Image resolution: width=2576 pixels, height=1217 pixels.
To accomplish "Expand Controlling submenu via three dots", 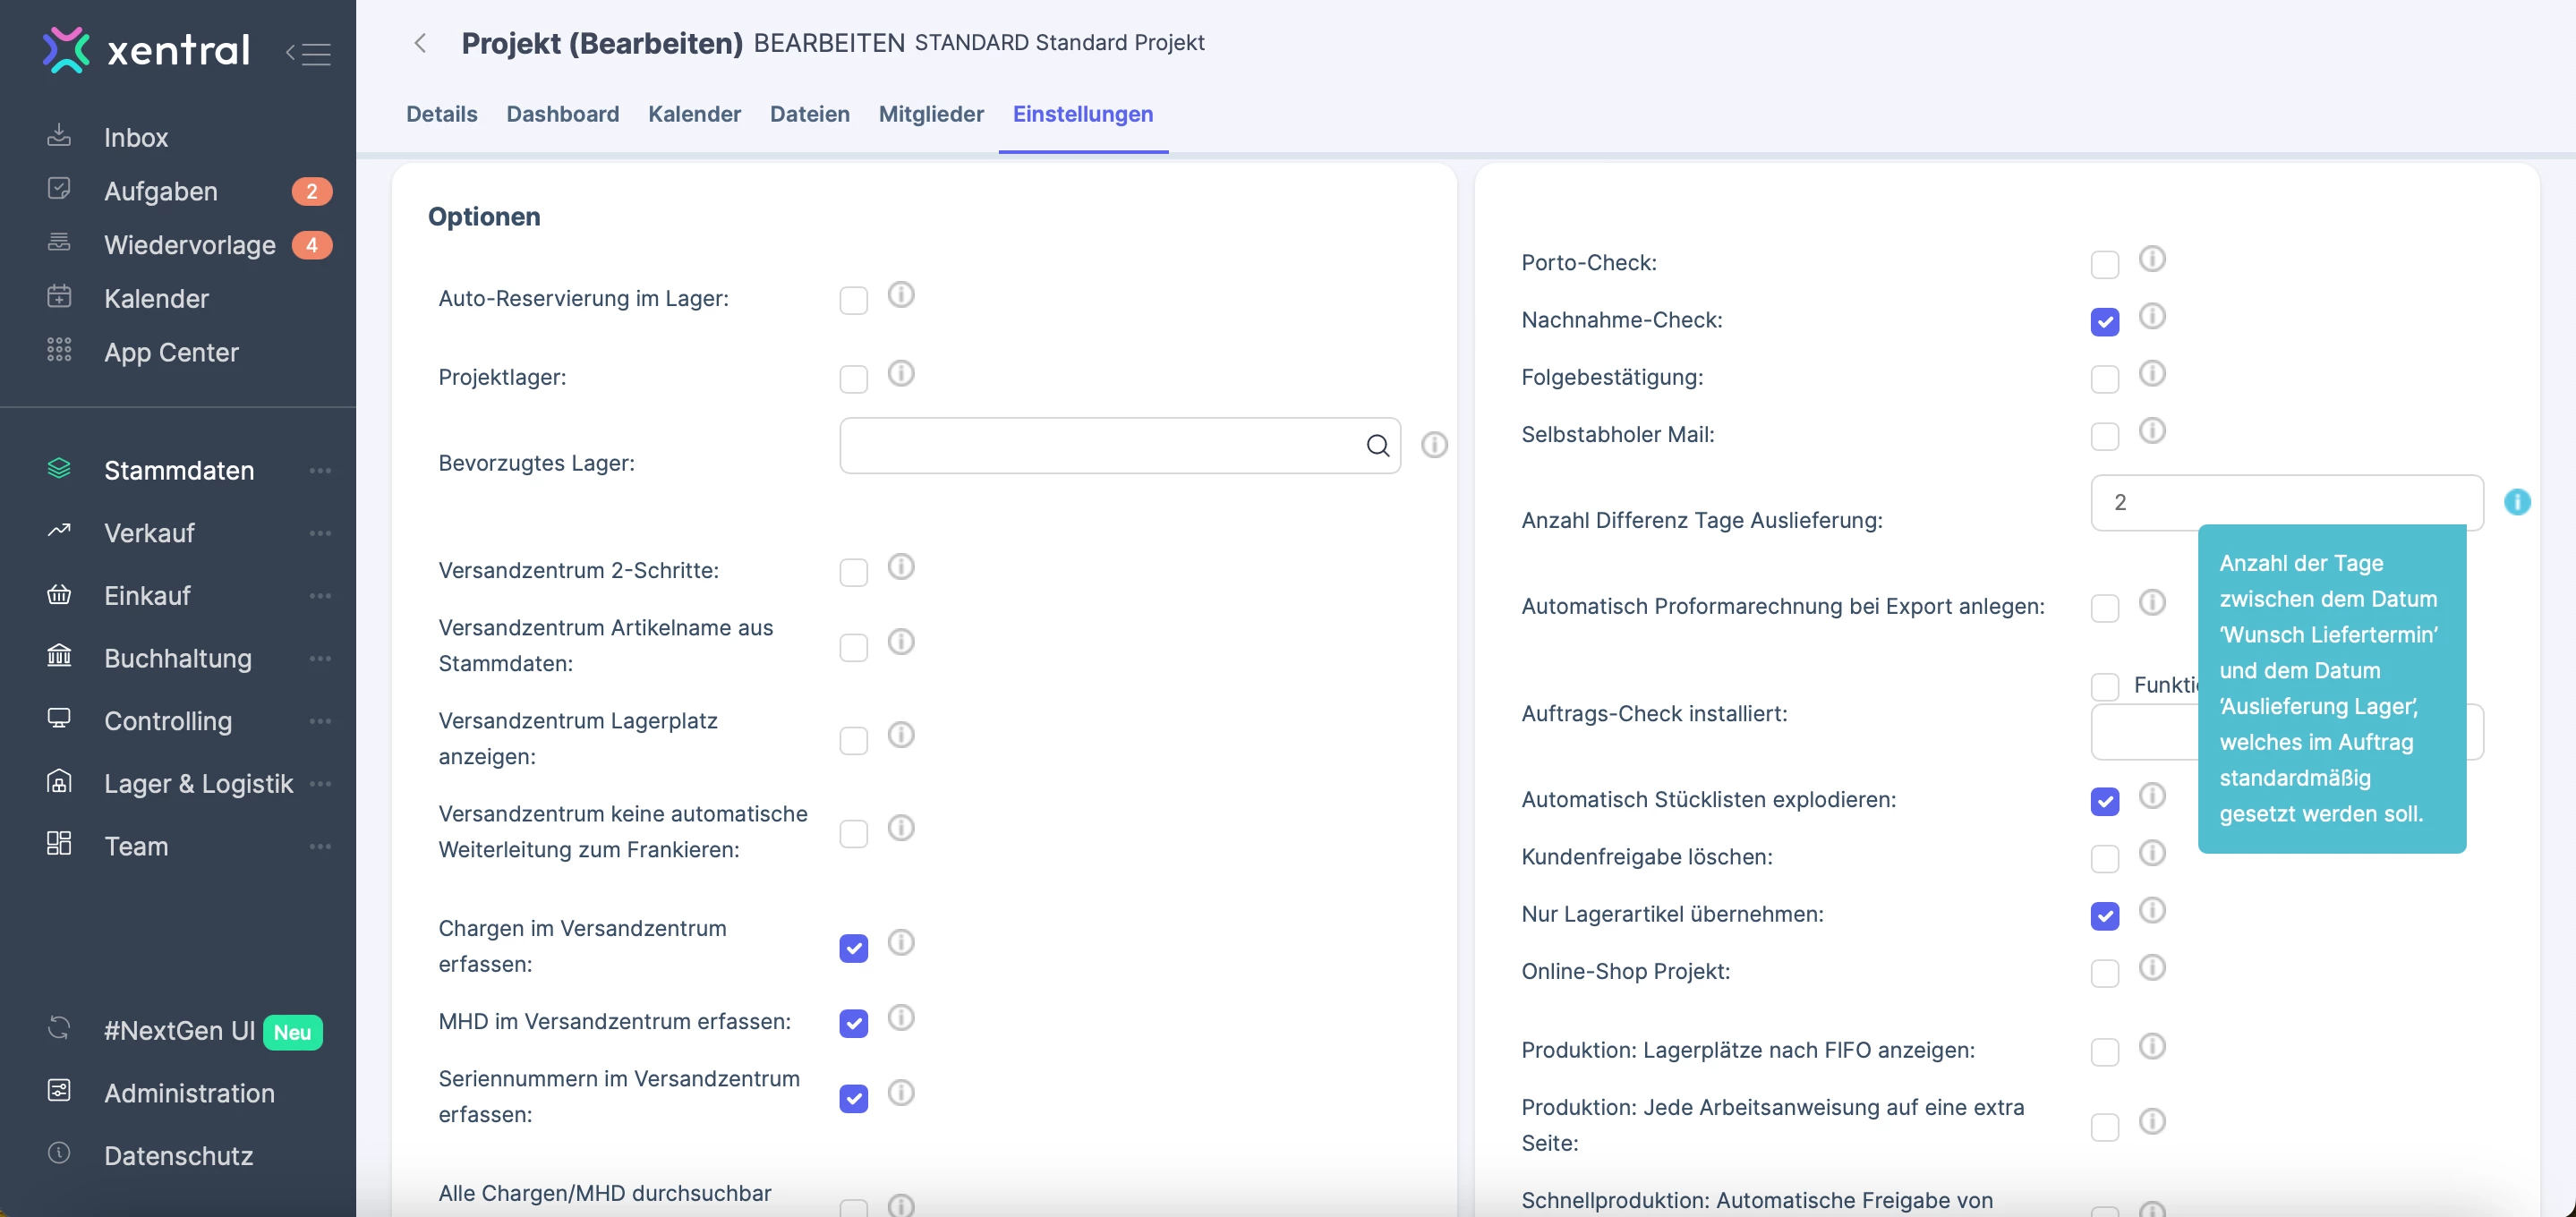I will [320, 721].
